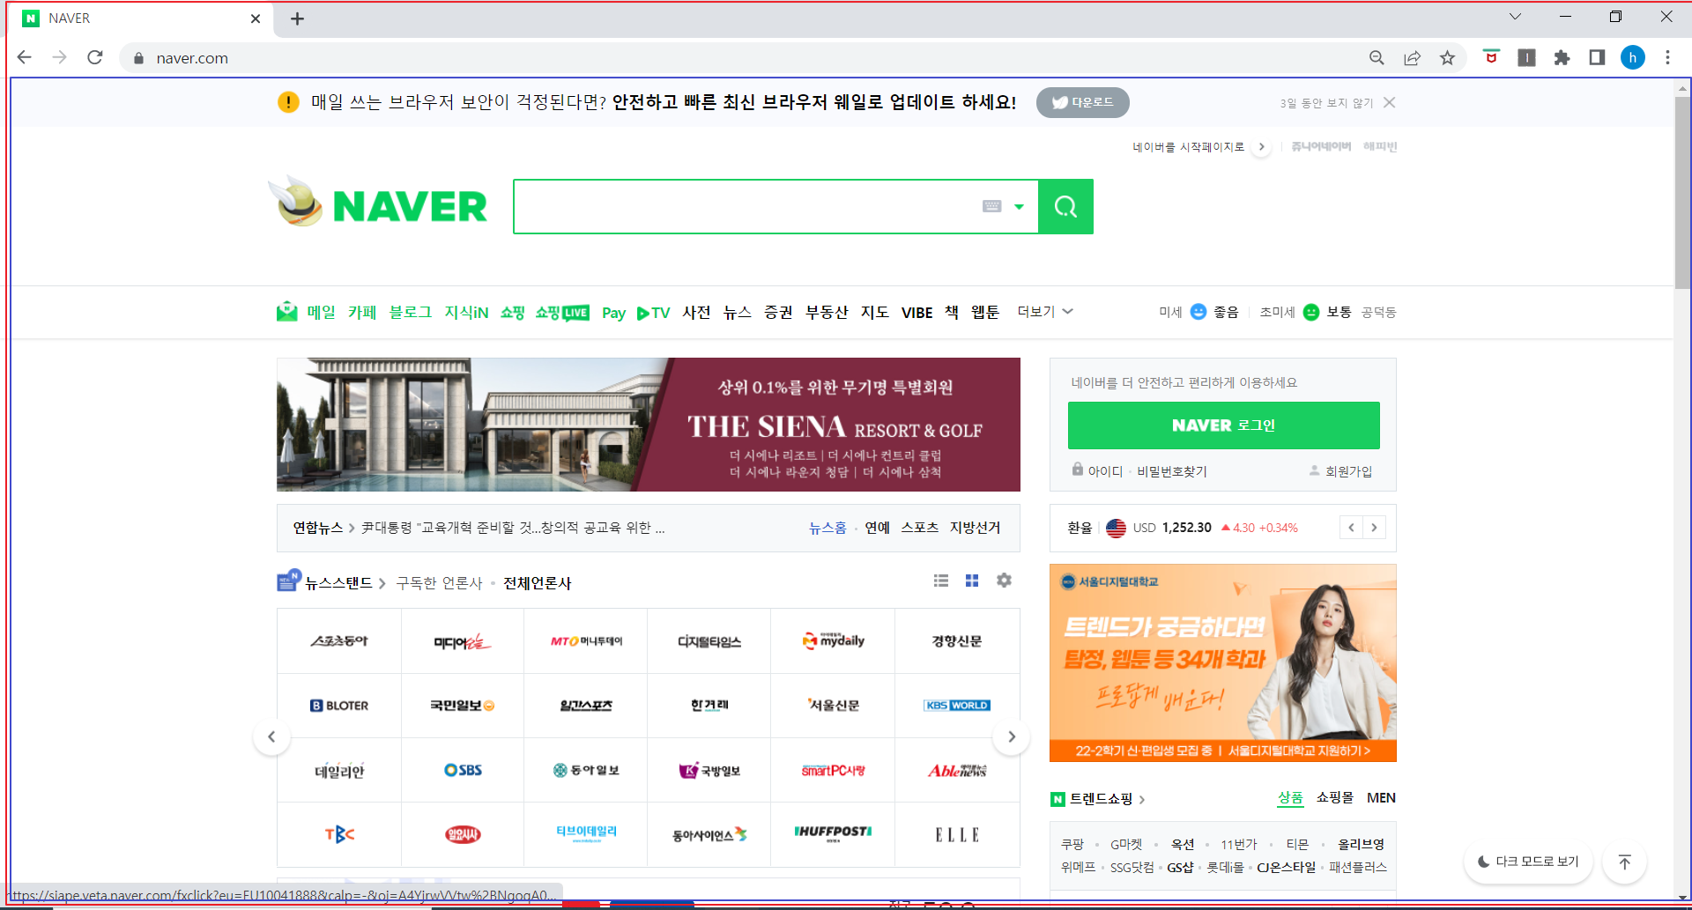Click the green 초미세 보통 smiley icon
This screenshot has width=1692, height=910.
click(1311, 312)
